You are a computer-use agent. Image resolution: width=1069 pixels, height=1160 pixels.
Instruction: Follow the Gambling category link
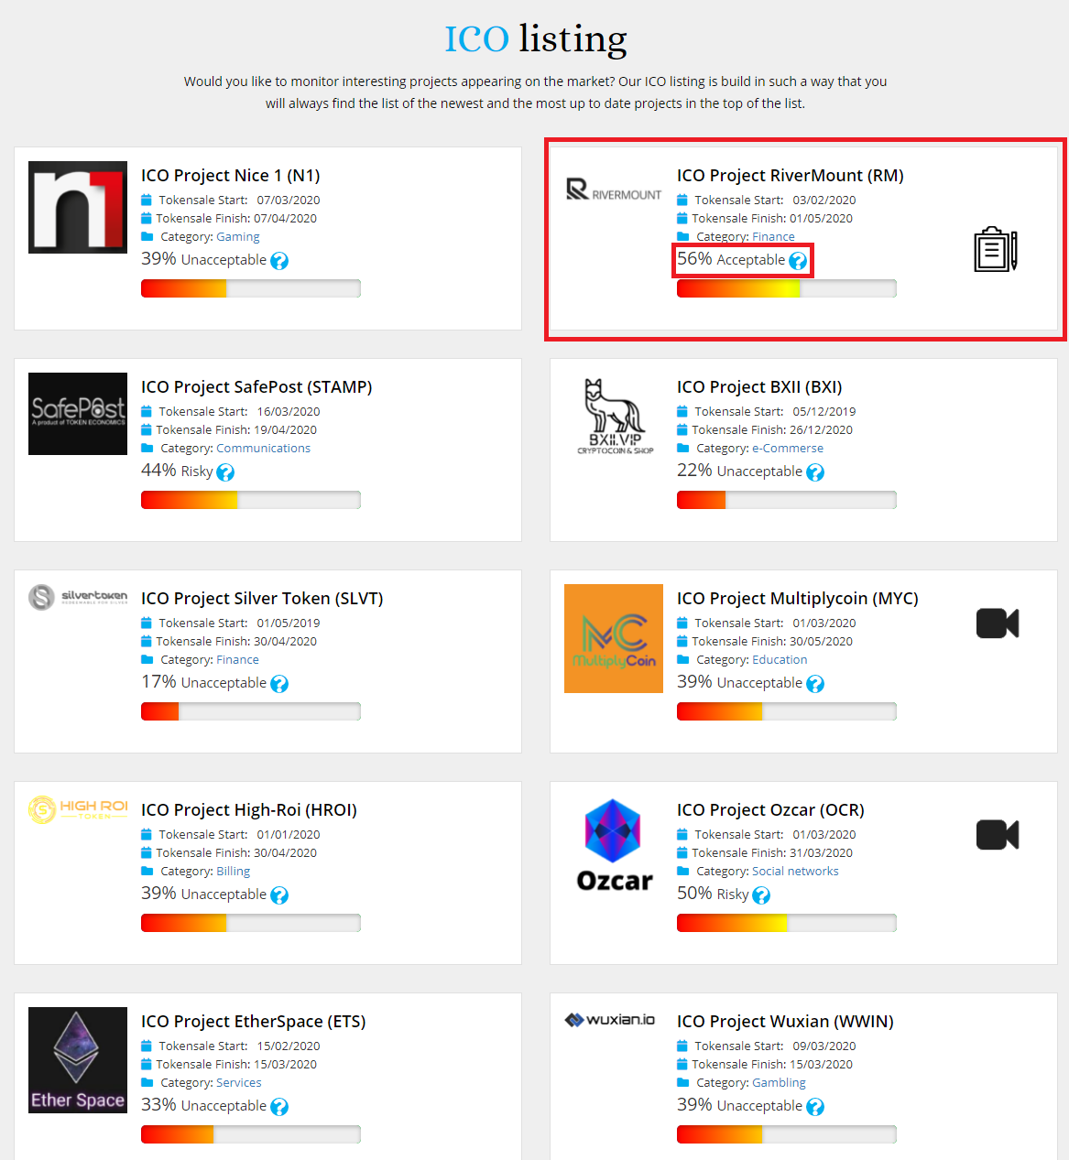[x=779, y=1082]
